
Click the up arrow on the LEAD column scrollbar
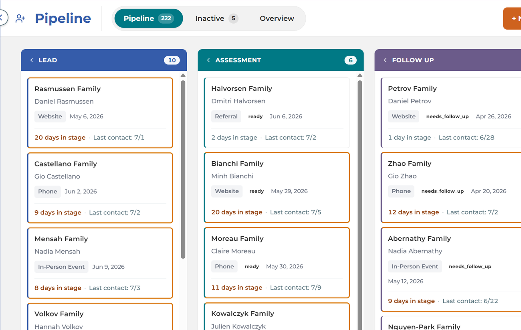coord(183,75)
